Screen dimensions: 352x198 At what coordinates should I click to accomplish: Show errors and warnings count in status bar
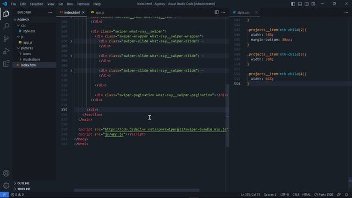[17, 195]
